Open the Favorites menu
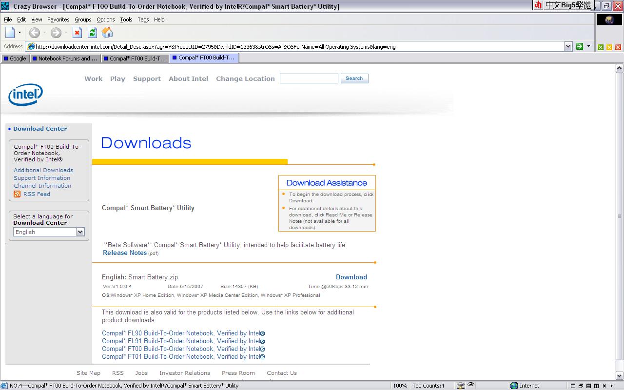The width and height of the screenshot is (624, 390). click(x=58, y=19)
